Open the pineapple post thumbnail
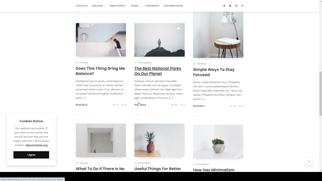Image resolution: width=322 pixels, height=181 pixels. point(159,140)
